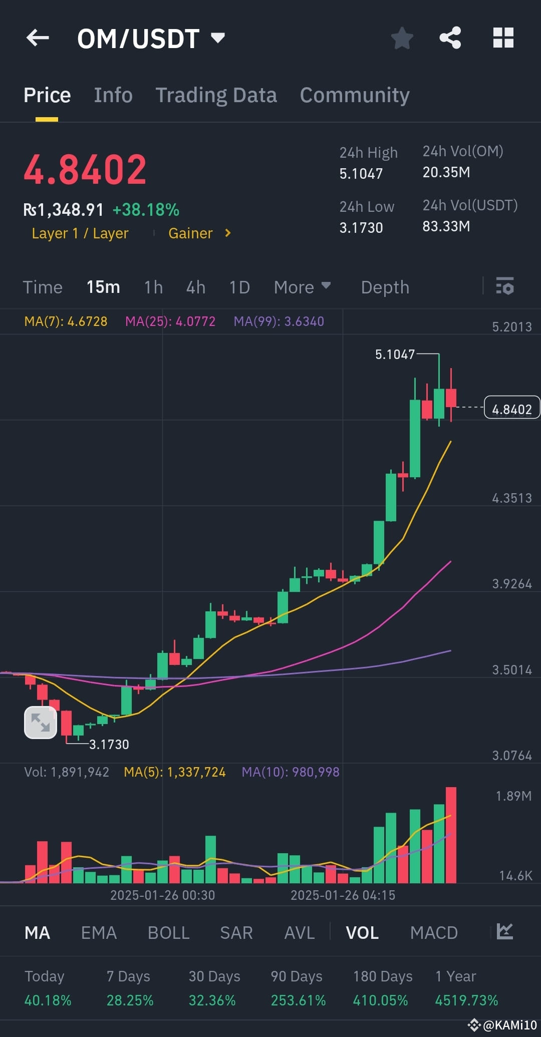This screenshot has height=1037, width=541.
Task: Expand the More timeframe dropdown
Action: click(x=302, y=287)
